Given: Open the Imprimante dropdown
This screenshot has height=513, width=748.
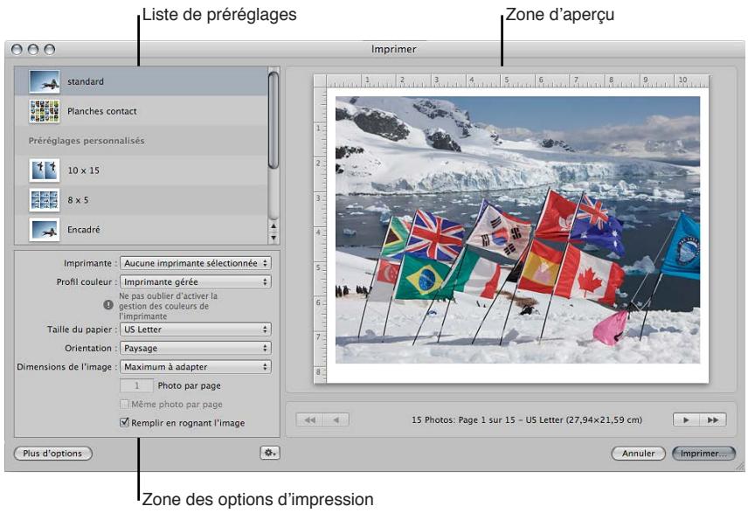Looking at the screenshot, I should (x=196, y=263).
